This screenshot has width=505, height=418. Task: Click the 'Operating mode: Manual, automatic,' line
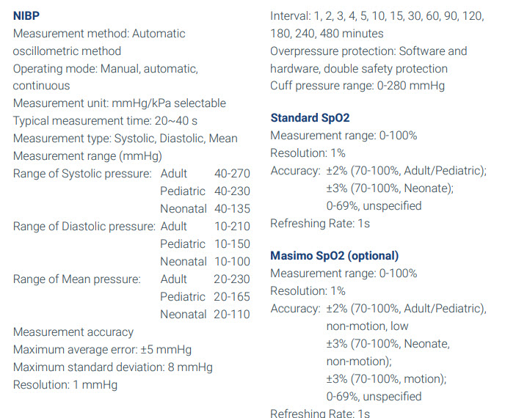(105, 69)
